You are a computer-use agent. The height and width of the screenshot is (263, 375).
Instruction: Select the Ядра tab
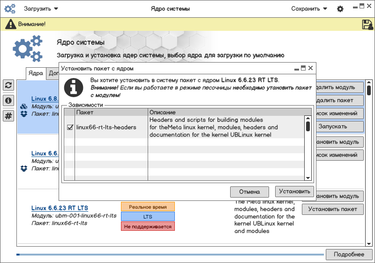pyautogui.click(x=36, y=73)
